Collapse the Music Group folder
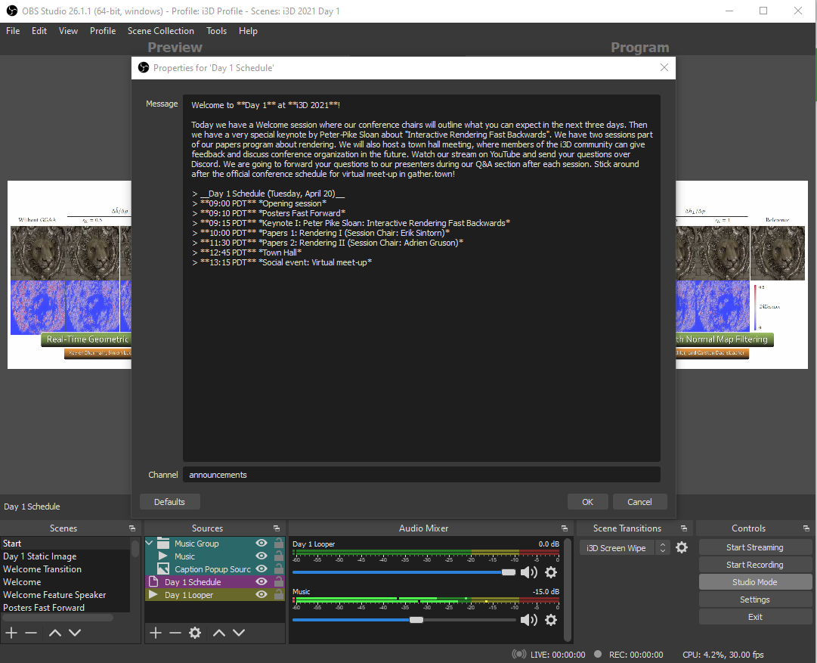Image resolution: width=817 pixels, height=663 pixels. point(150,544)
